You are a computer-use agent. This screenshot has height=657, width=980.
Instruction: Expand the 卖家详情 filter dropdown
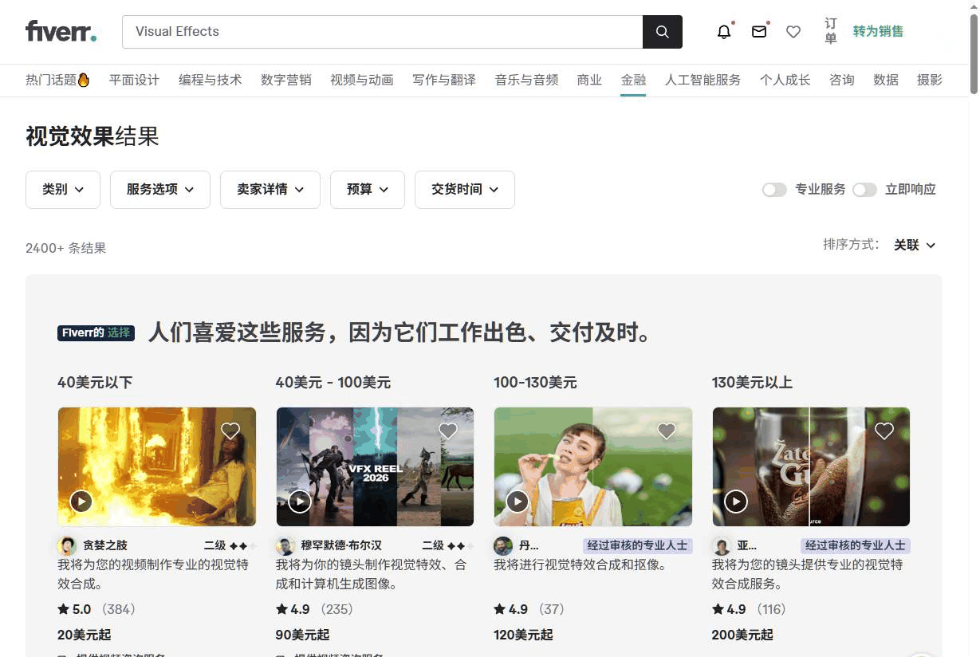click(270, 190)
